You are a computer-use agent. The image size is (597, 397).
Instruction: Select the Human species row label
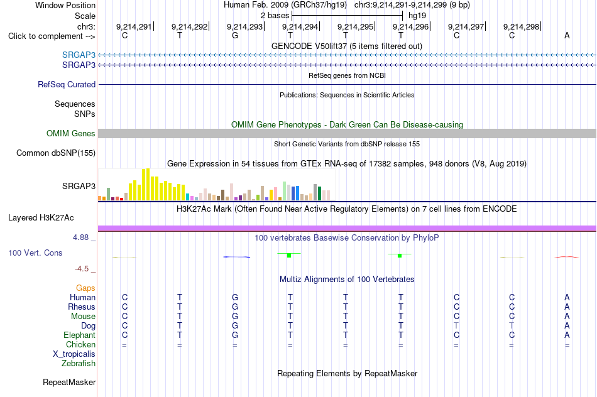[x=82, y=297]
